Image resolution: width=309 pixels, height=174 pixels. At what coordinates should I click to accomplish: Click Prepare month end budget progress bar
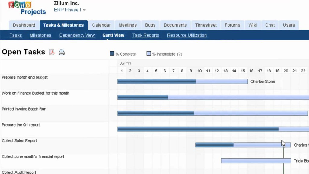pyautogui.click(x=183, y=82)
